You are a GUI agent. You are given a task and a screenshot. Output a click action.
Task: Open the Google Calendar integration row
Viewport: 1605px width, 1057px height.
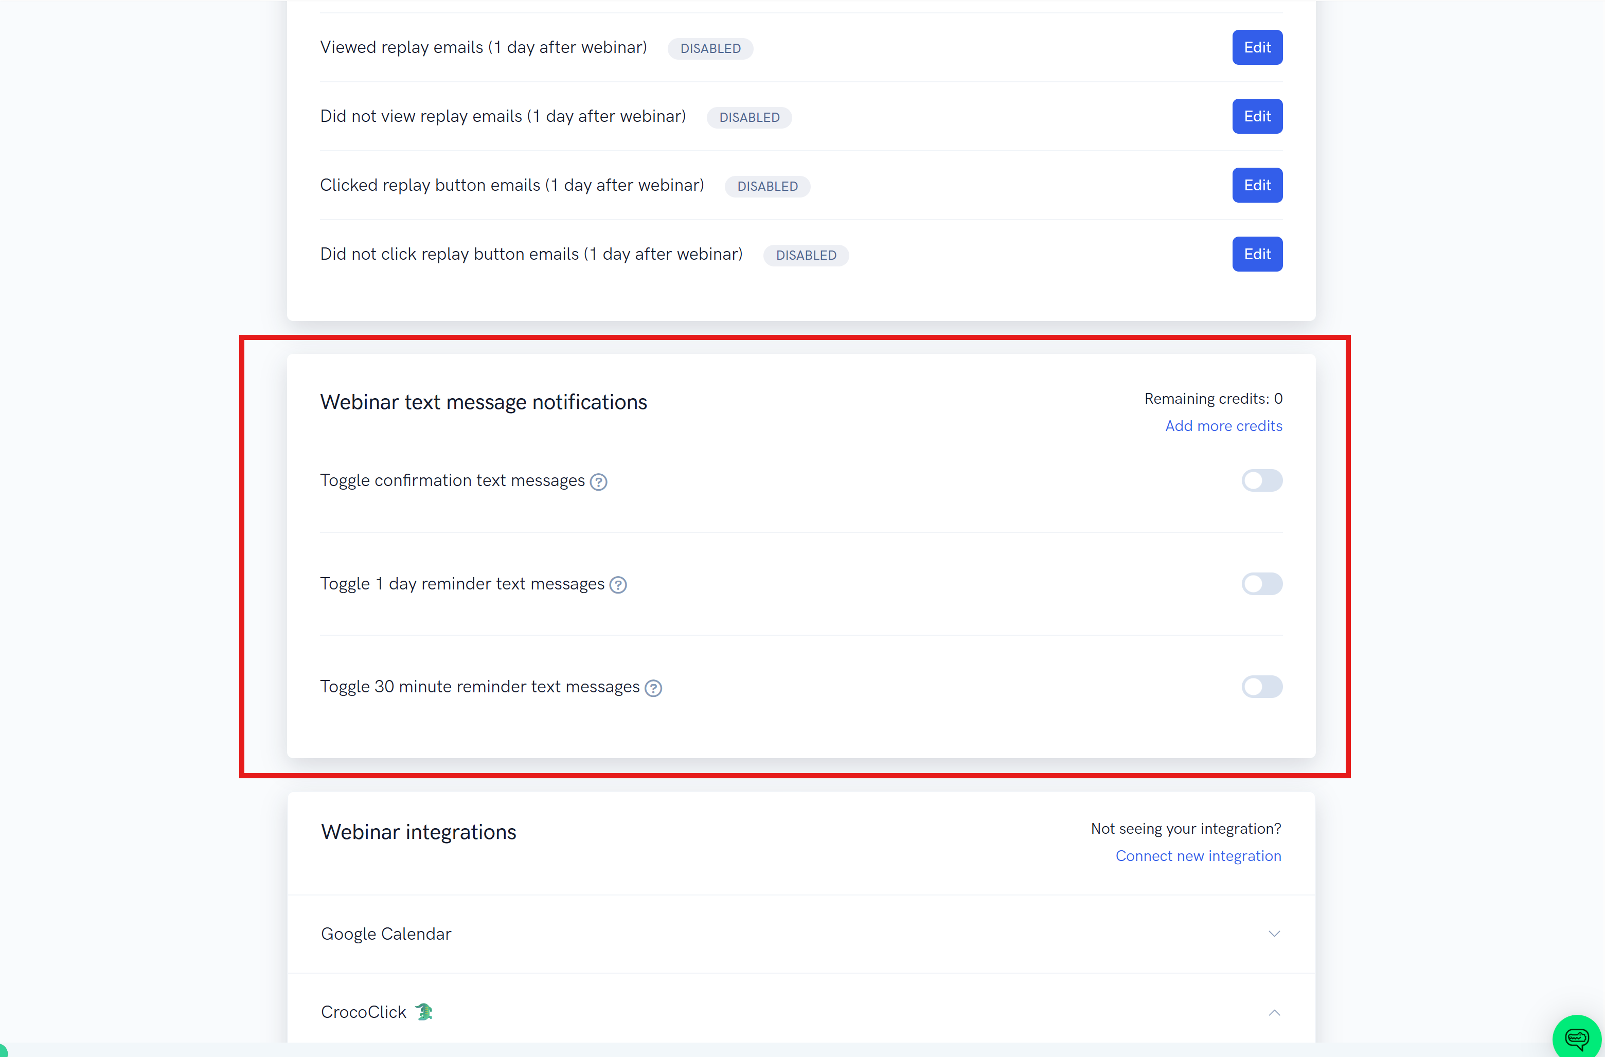801,934
